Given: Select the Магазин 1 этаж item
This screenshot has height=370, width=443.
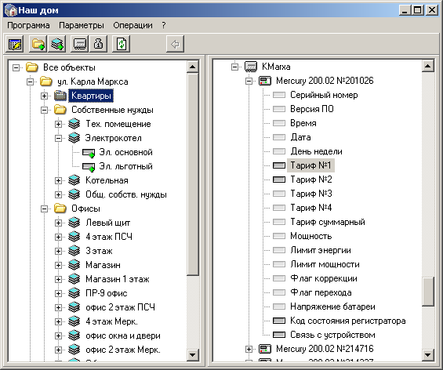Looking at the screenshot, I should pos(118,279).
